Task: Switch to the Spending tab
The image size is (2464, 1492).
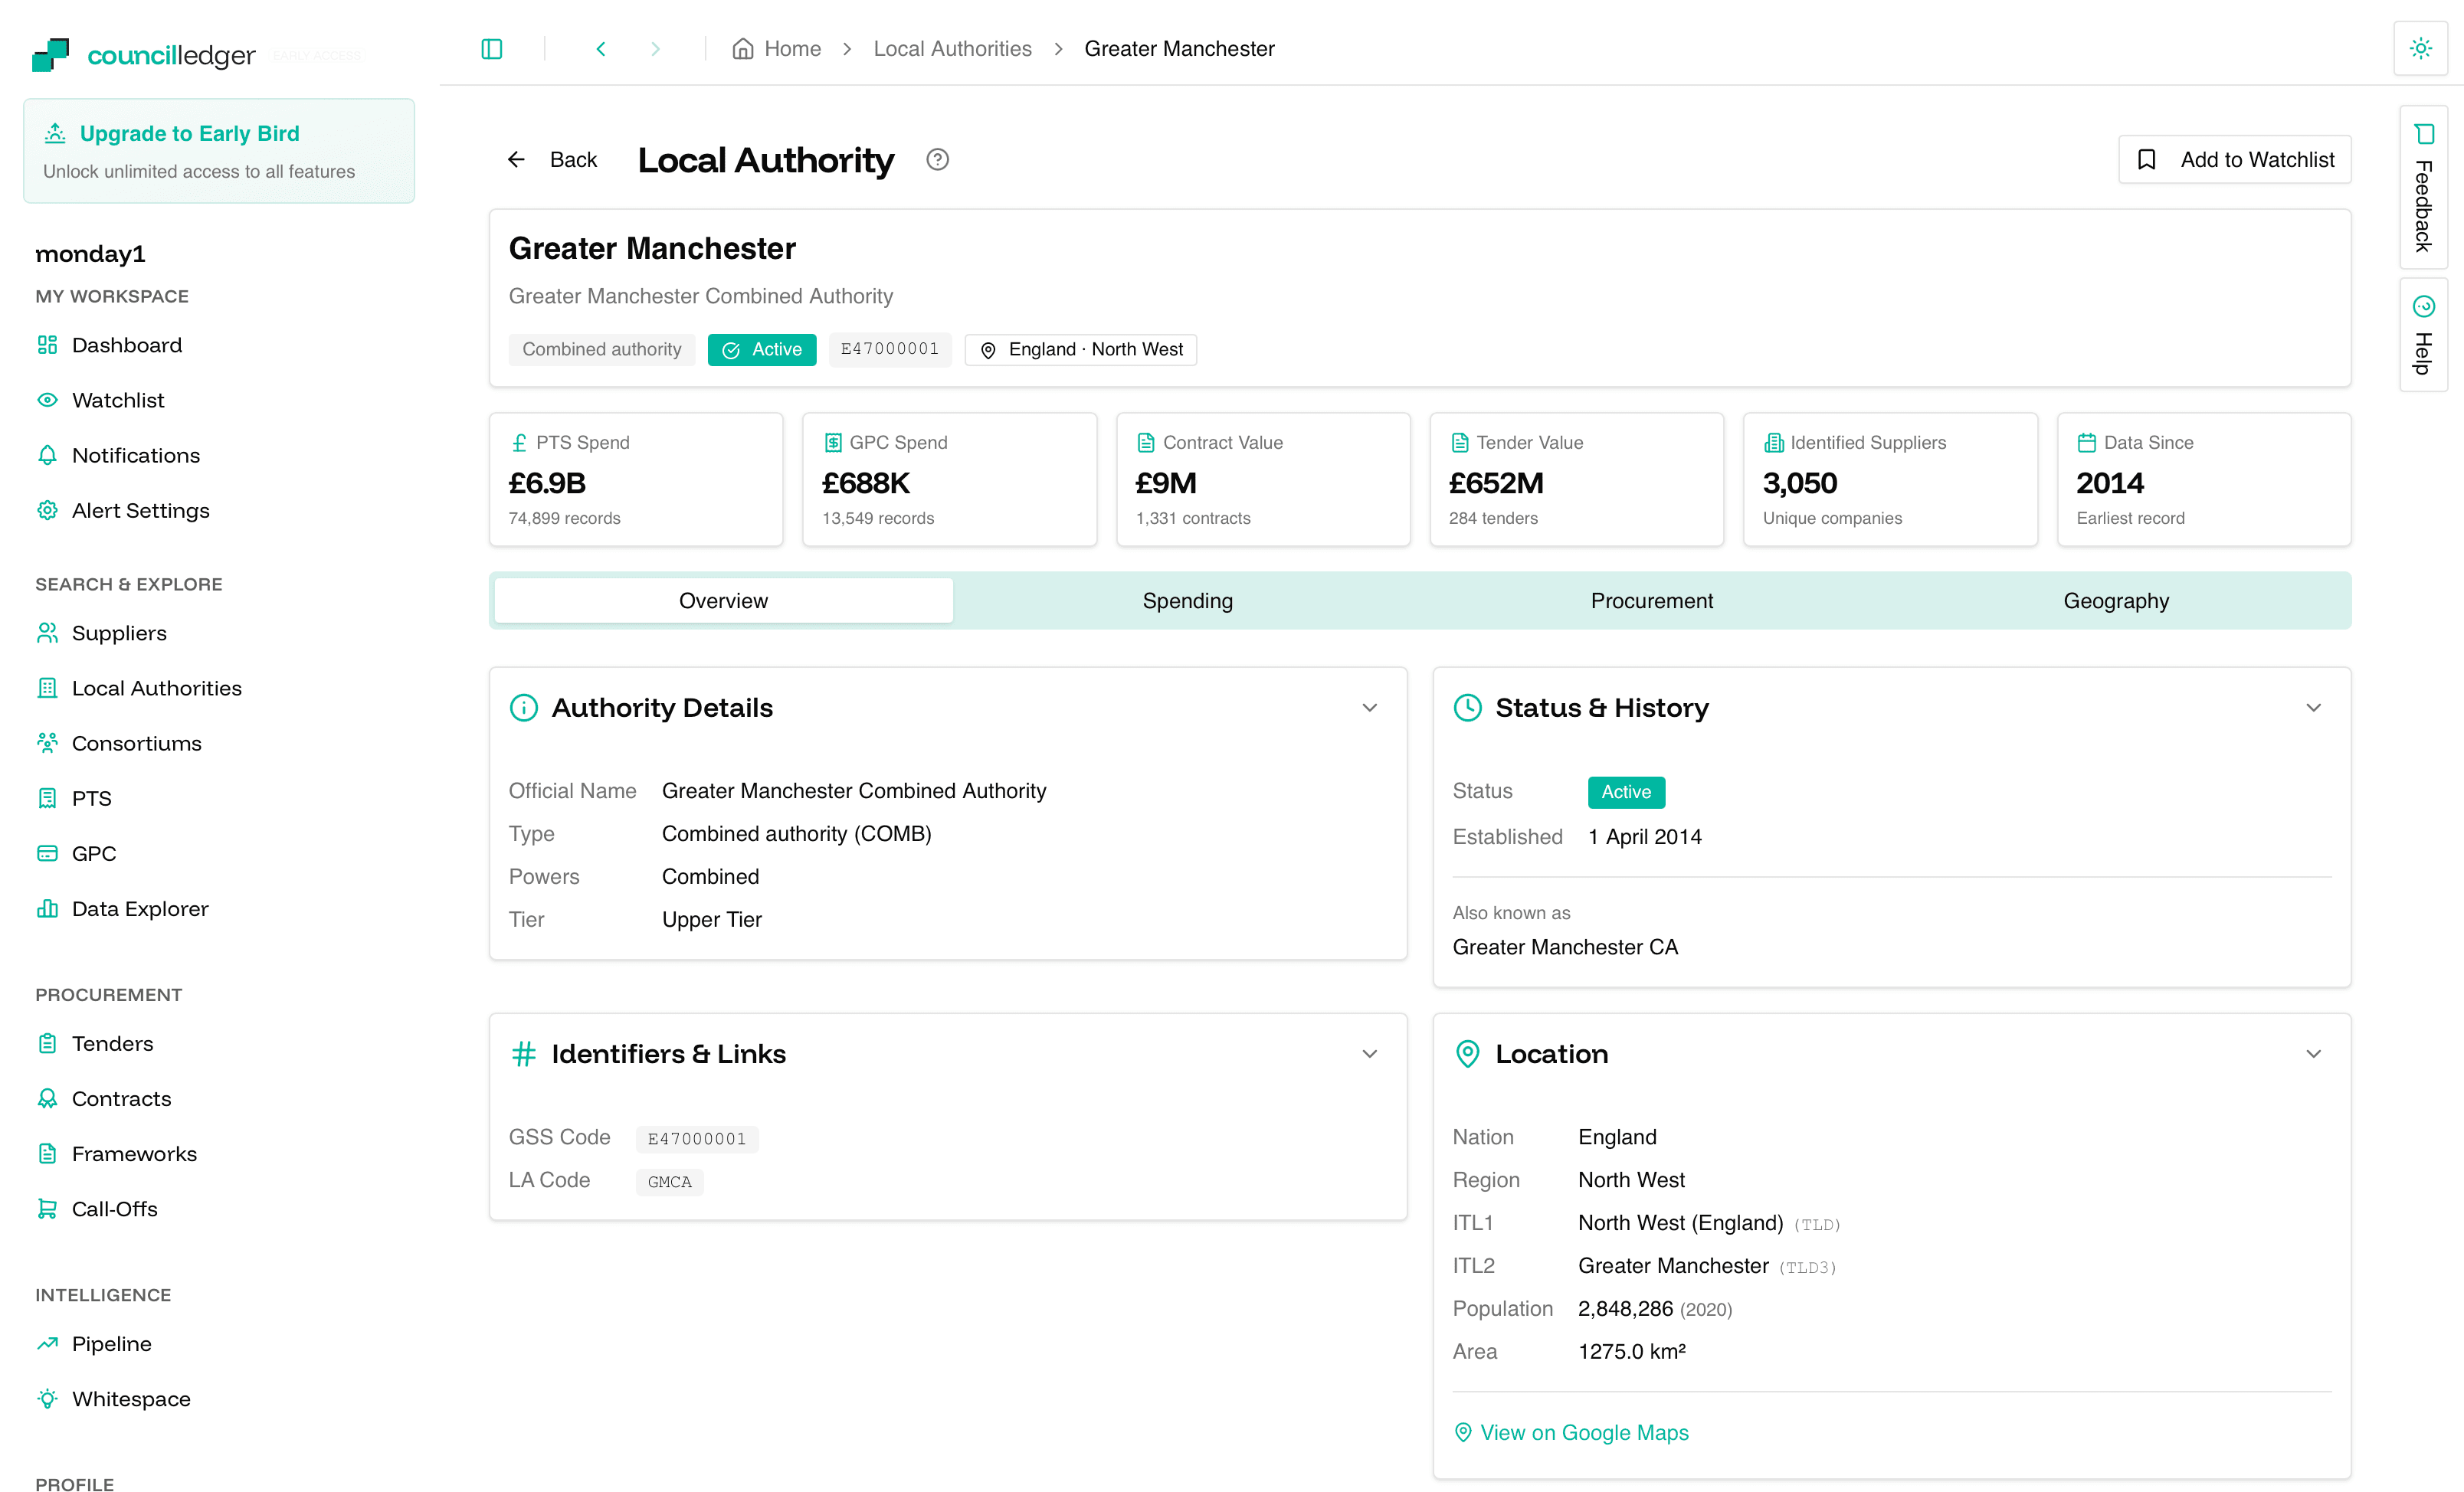Action: click(x=1188, y=601)
